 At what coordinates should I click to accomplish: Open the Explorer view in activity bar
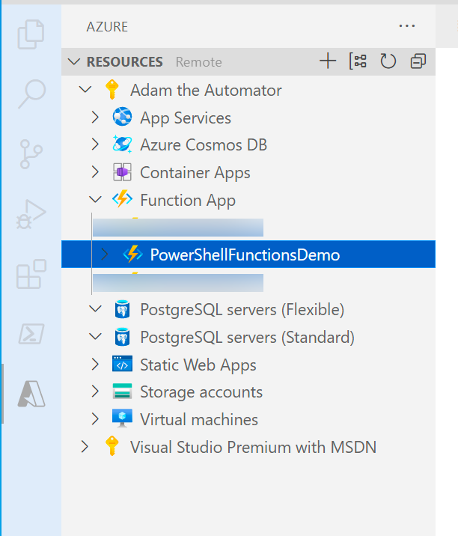tap(31, 34)
